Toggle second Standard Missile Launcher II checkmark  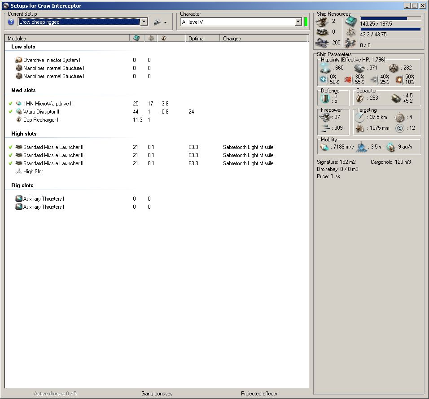click(10, 155)
